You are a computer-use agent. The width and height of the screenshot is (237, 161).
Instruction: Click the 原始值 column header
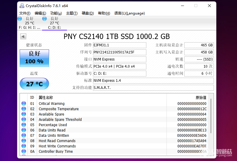tap(201, 97)
